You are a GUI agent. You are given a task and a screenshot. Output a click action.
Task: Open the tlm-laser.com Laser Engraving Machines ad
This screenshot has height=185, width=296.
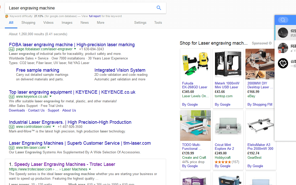[80, 143]
